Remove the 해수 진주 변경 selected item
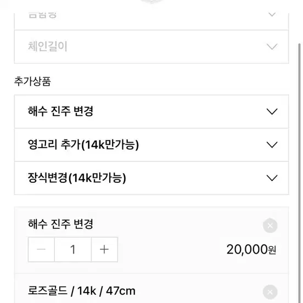The image size is (303, 303). tap(270, 226)
